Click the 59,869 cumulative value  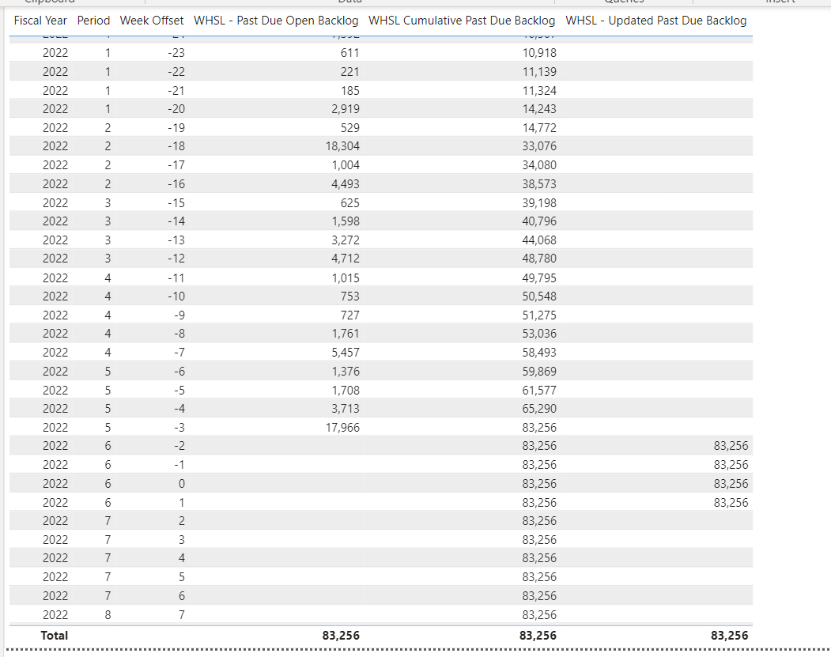pos(539,372)
